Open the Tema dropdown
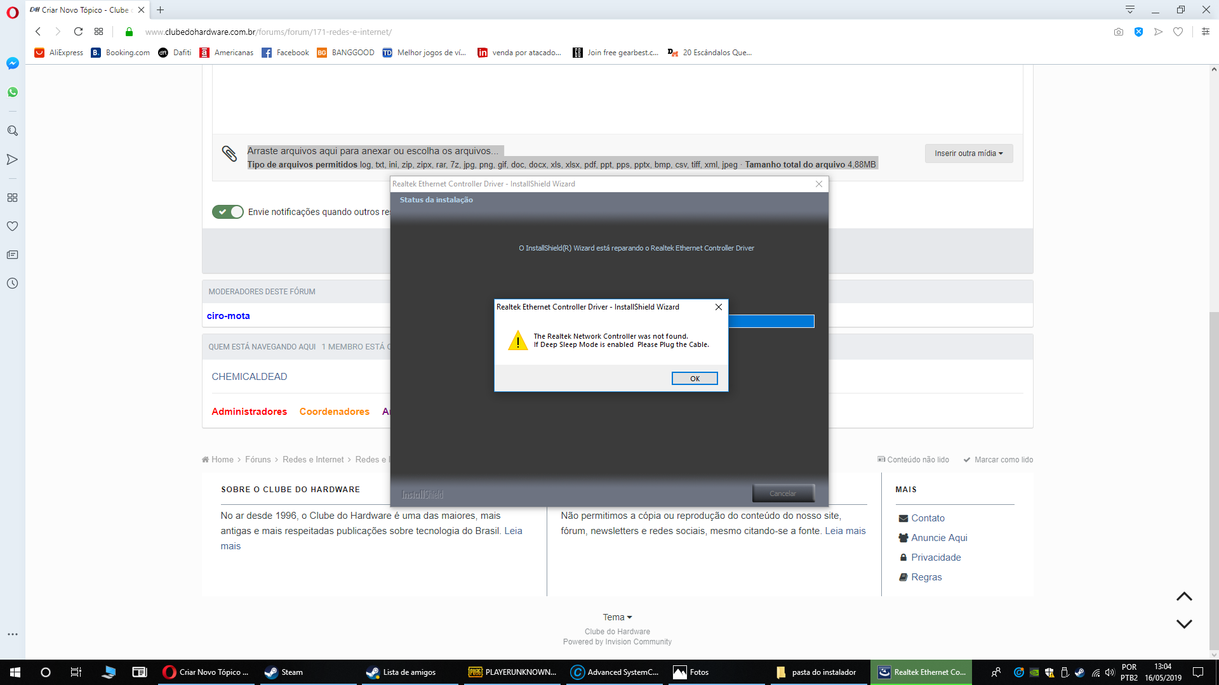1219x685 pixels. click(x=617, y=617)
